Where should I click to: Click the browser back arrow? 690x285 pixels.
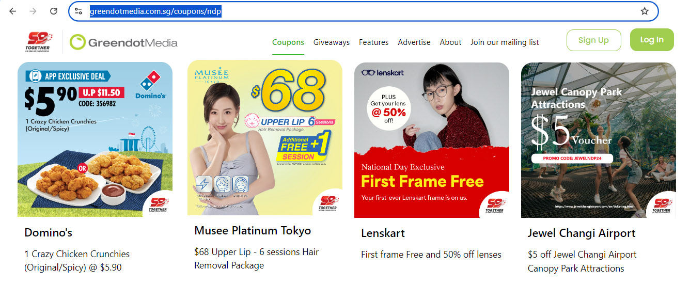pyautogui.click(x=13, y=11)
